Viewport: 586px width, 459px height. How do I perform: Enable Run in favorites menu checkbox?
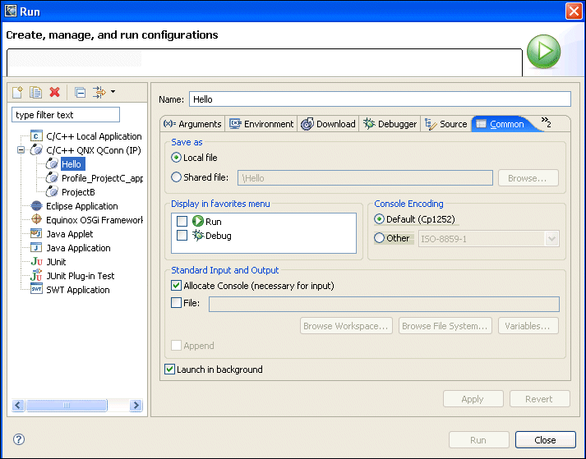182,222
